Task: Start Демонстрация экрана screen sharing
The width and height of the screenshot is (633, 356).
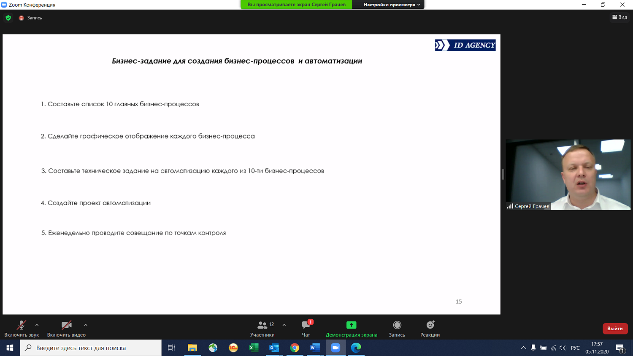Action: point(352,328)
